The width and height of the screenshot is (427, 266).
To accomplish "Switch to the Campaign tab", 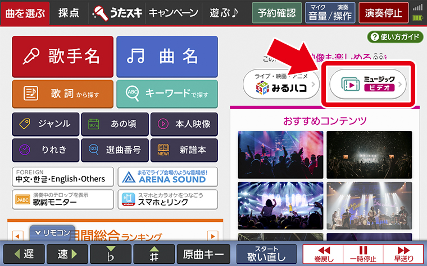I will 174,13.
